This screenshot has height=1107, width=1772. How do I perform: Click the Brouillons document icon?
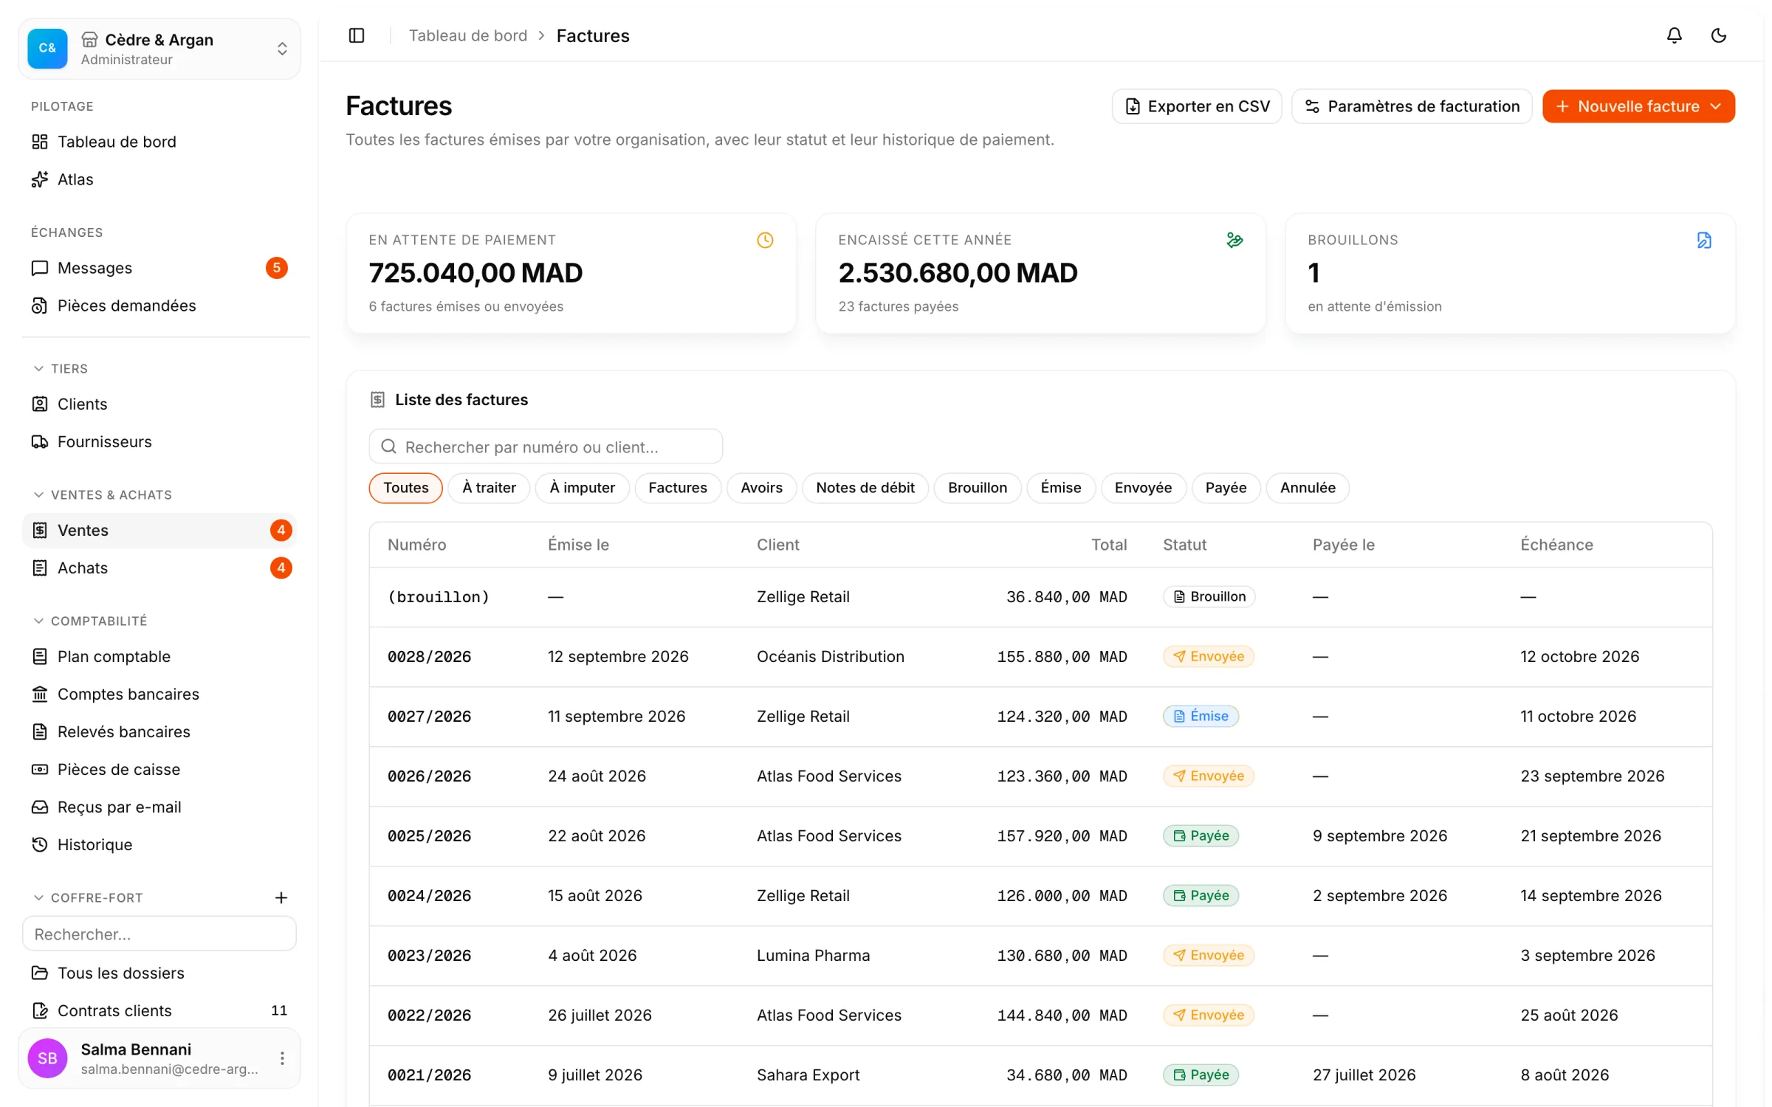[x=1704, y=240]
